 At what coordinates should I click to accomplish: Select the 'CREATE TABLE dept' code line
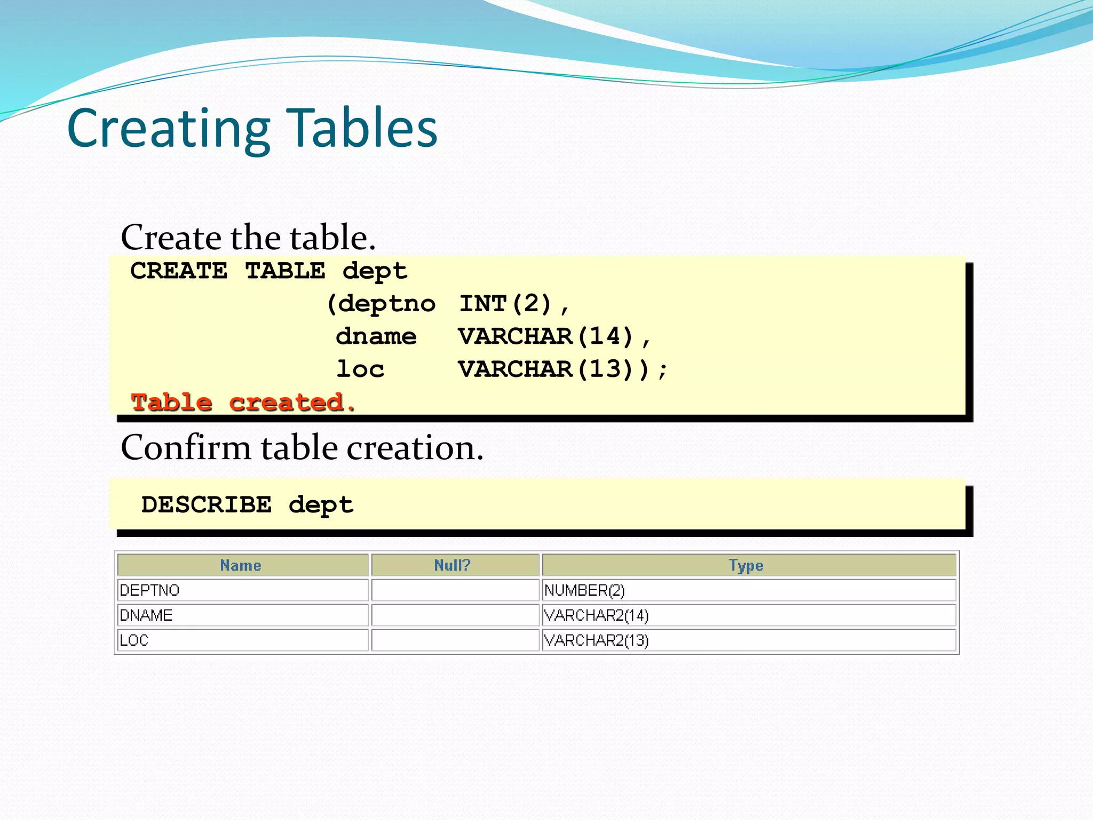(269, 271)
